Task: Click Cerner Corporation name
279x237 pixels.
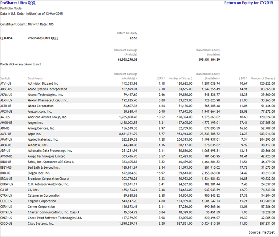Action: 41,207
